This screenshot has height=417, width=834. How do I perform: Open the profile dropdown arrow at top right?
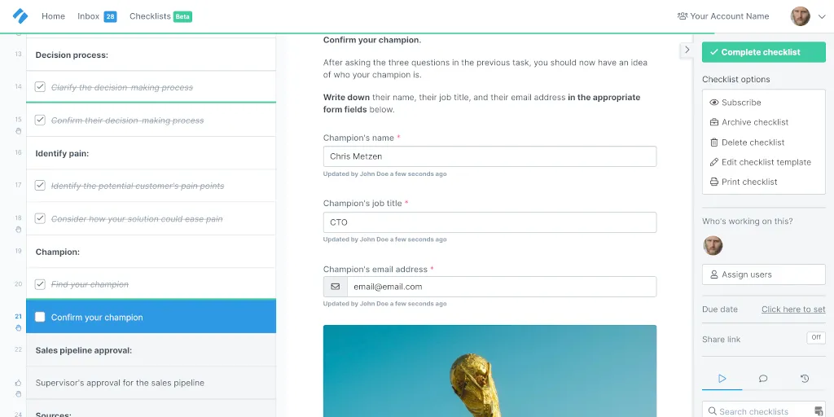[822, 16]
